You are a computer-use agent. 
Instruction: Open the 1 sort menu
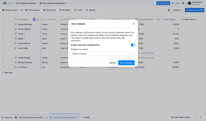tap(78, 10)
